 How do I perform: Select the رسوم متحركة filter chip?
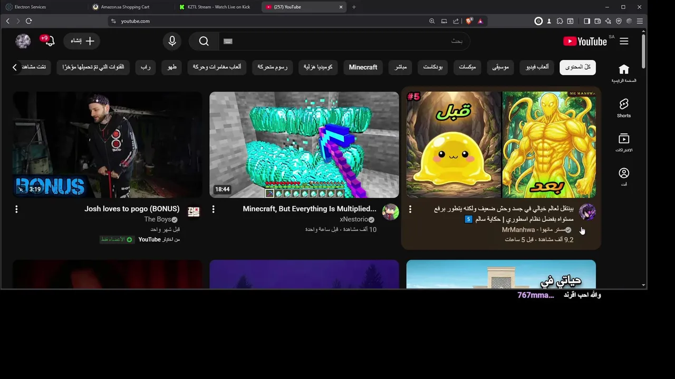coord(272,67)
